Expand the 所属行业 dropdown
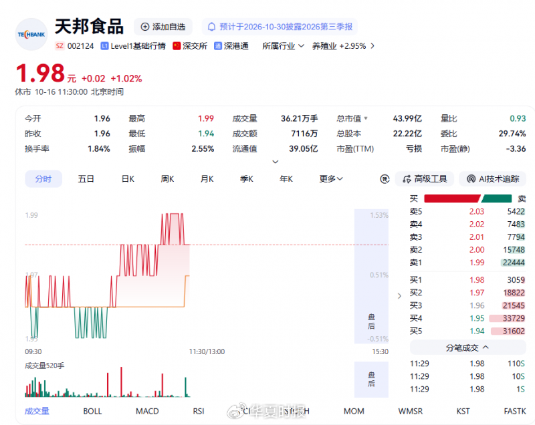 tap(283, 46)
